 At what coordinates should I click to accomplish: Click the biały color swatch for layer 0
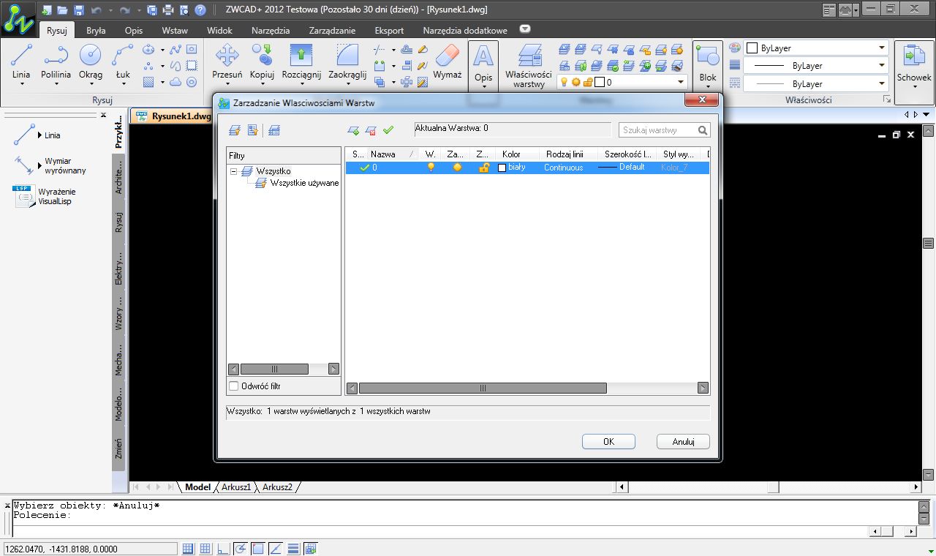pos(502,168)
